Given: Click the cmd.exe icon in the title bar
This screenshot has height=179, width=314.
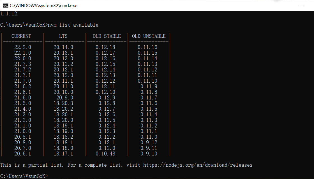Looking at the screenshot, I should [5, 5].
